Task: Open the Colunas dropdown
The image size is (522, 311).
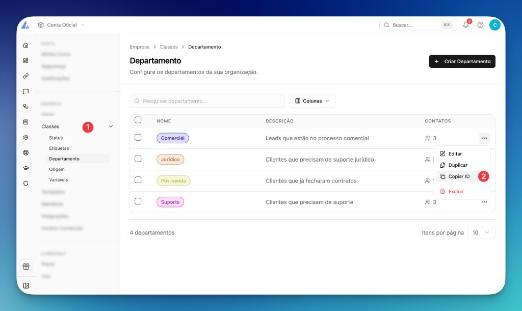Action: pos(312,101)
